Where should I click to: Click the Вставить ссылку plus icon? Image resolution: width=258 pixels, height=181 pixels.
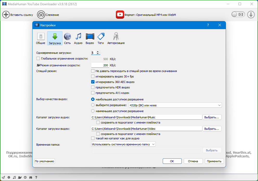tap(6, 15)
